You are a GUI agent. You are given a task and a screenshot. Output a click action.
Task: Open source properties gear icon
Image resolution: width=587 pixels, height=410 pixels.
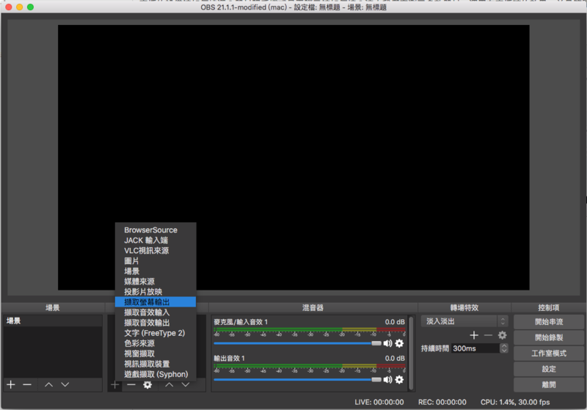147,384
